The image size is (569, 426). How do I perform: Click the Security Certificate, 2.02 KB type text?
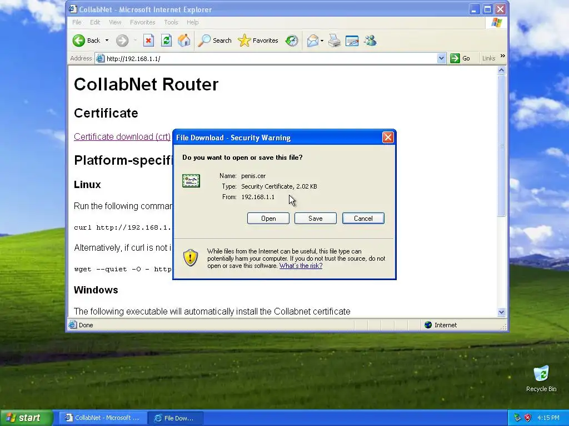click(279, 186)
